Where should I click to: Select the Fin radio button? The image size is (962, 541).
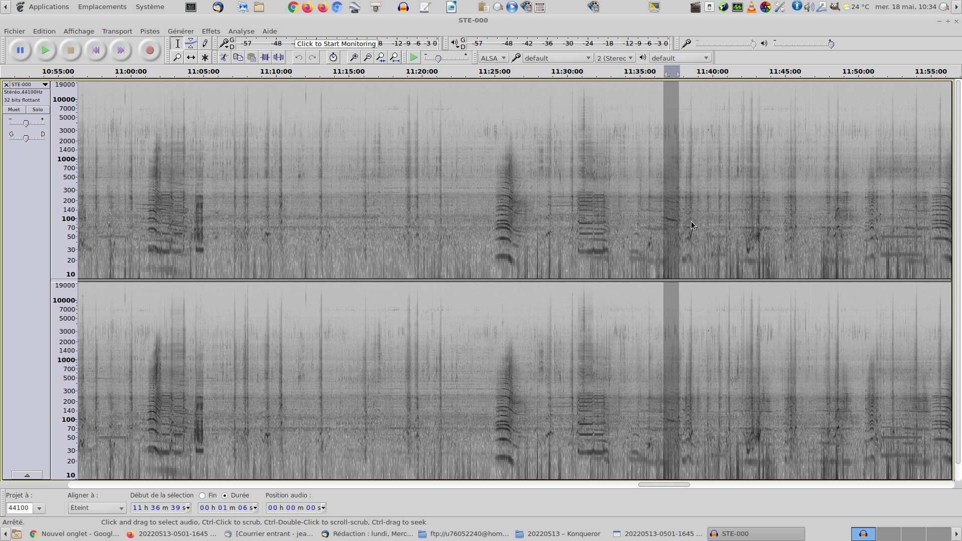[202, 495]
